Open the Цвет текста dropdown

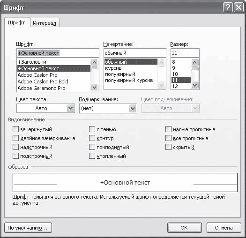(x=70, y=108)
